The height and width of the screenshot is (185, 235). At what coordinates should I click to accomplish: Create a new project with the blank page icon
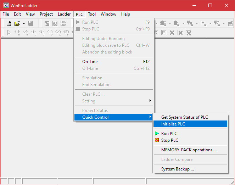9,23
